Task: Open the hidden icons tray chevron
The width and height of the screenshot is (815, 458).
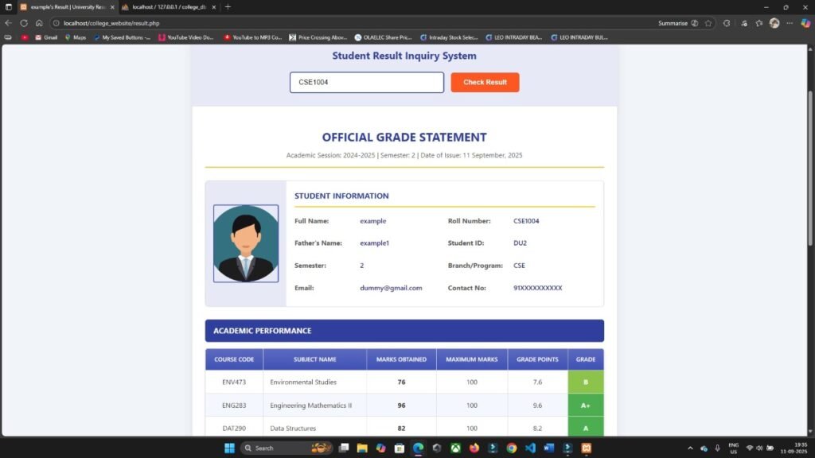Action: click(x=692, y=448)
